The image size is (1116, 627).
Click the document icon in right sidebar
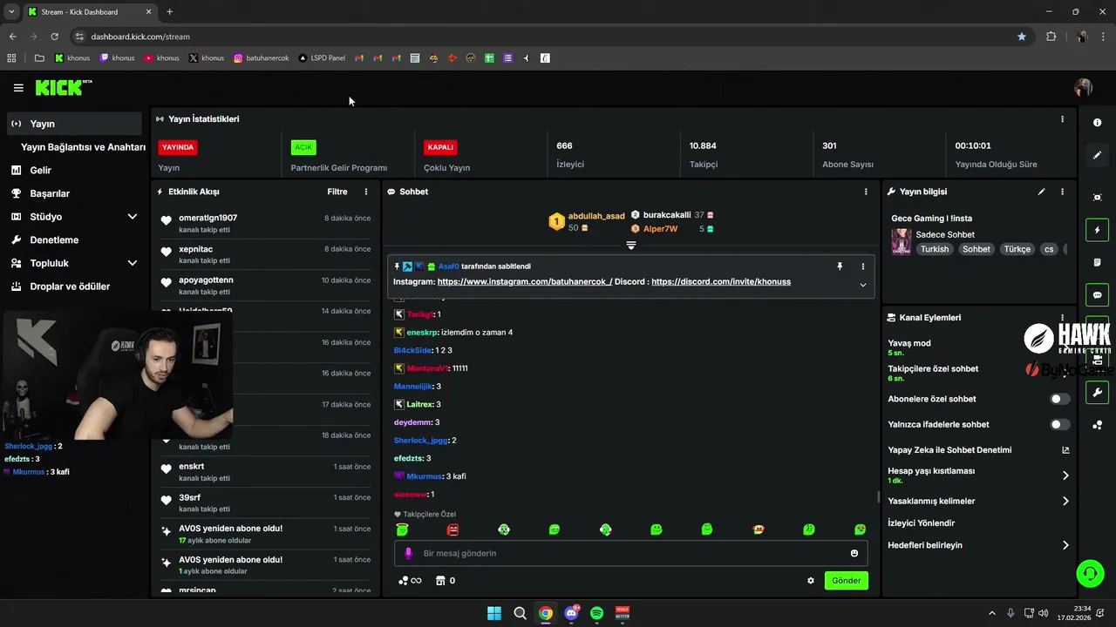coord(1097,262)
